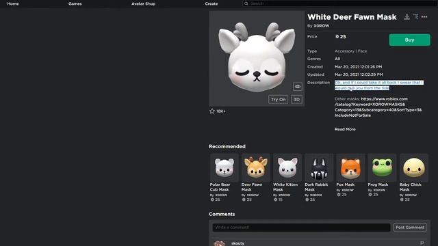Screen dimensions: 438x246
Task: Open the Deer Fawn Mask thumbnail
Action: click(256, 167)
